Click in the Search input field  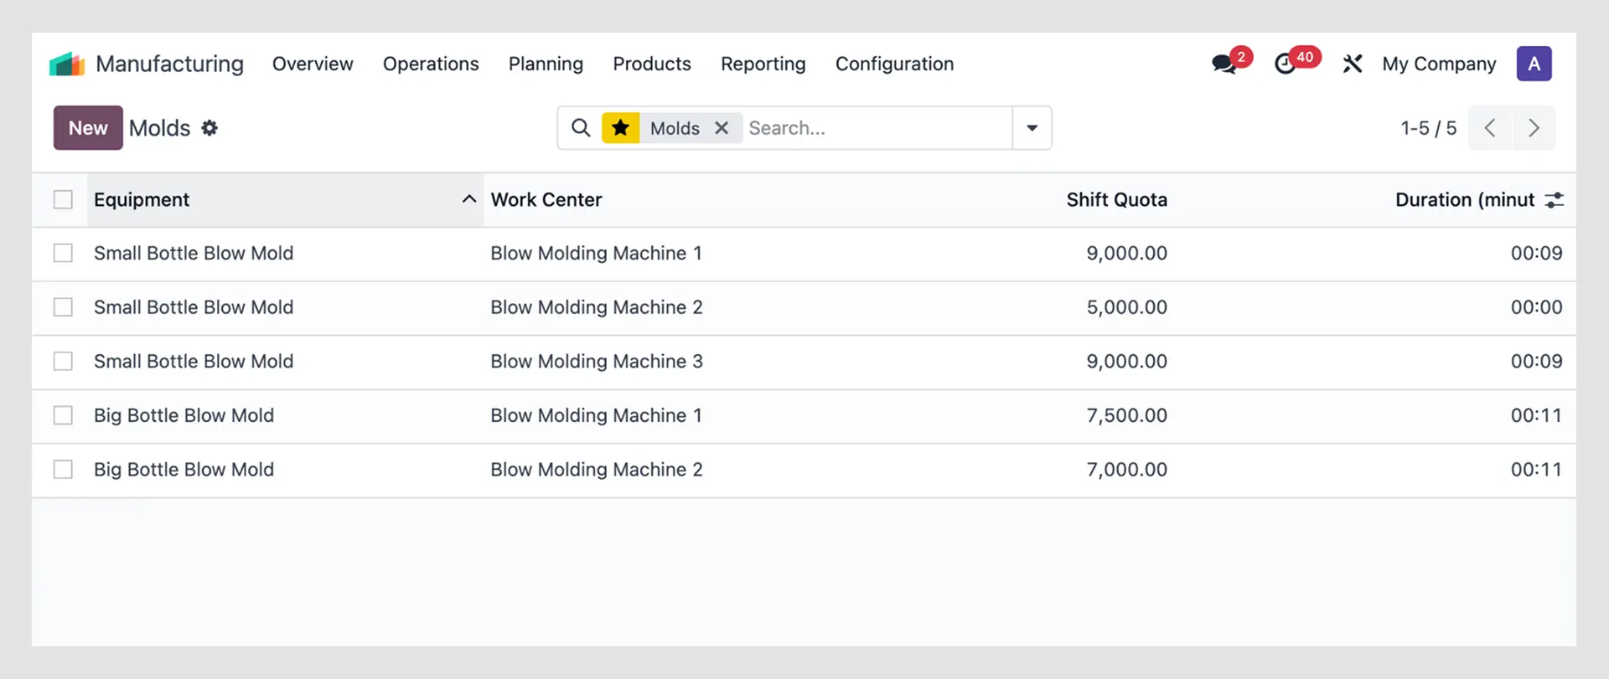[876, 128]
